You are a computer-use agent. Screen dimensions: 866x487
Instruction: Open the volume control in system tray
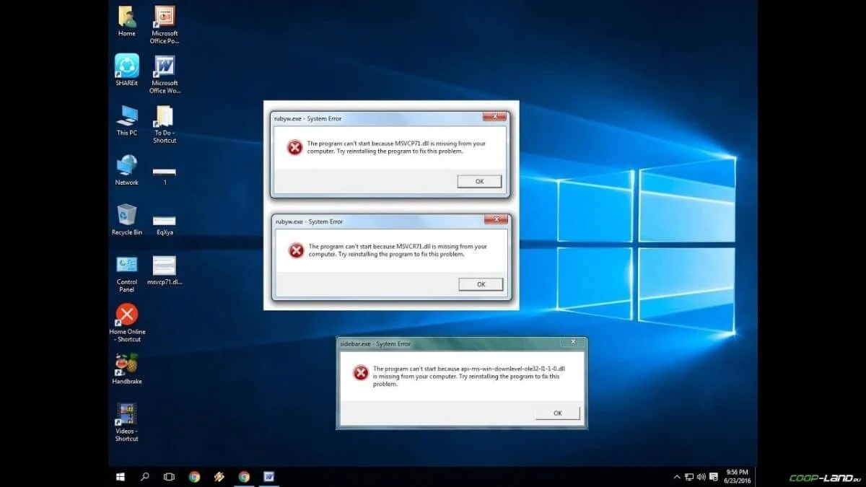point(701,477)
